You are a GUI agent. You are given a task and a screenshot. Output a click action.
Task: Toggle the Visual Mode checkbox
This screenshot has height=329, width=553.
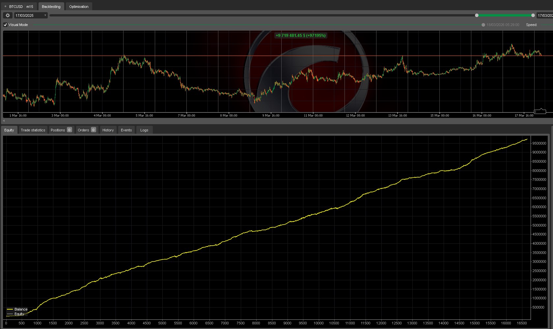point(5,25)
